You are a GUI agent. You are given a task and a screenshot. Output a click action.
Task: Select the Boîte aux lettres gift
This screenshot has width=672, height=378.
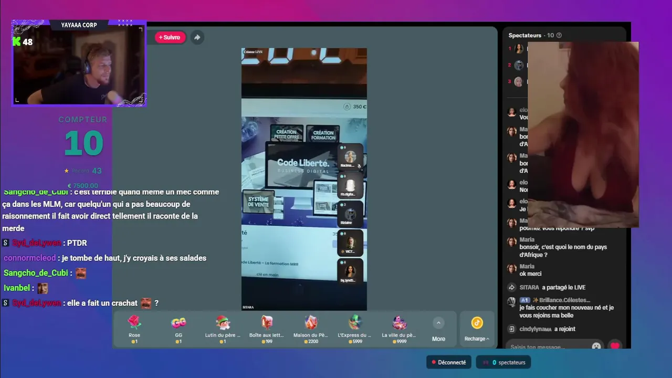pyautogui.click(x=267, y=329)
